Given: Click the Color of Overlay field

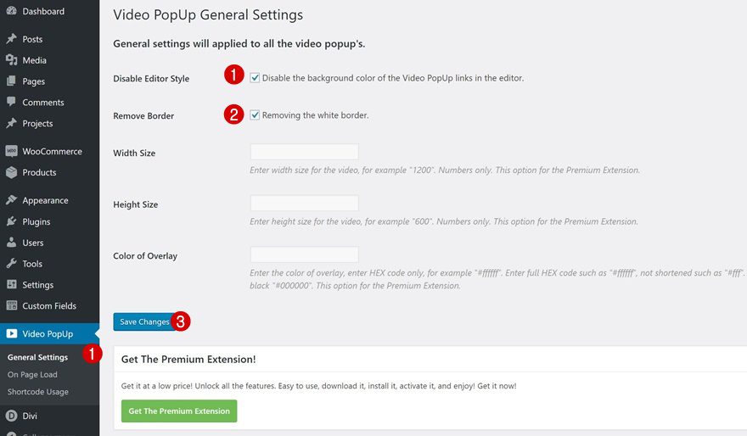Looking at the screenshot, I should (x=305, y=254).
